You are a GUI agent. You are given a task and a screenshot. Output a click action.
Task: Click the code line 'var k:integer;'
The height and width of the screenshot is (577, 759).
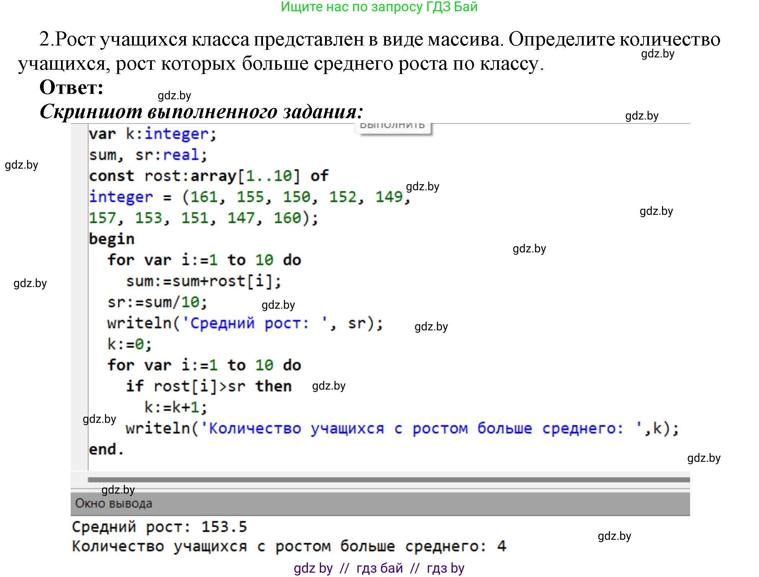(153, 134)
